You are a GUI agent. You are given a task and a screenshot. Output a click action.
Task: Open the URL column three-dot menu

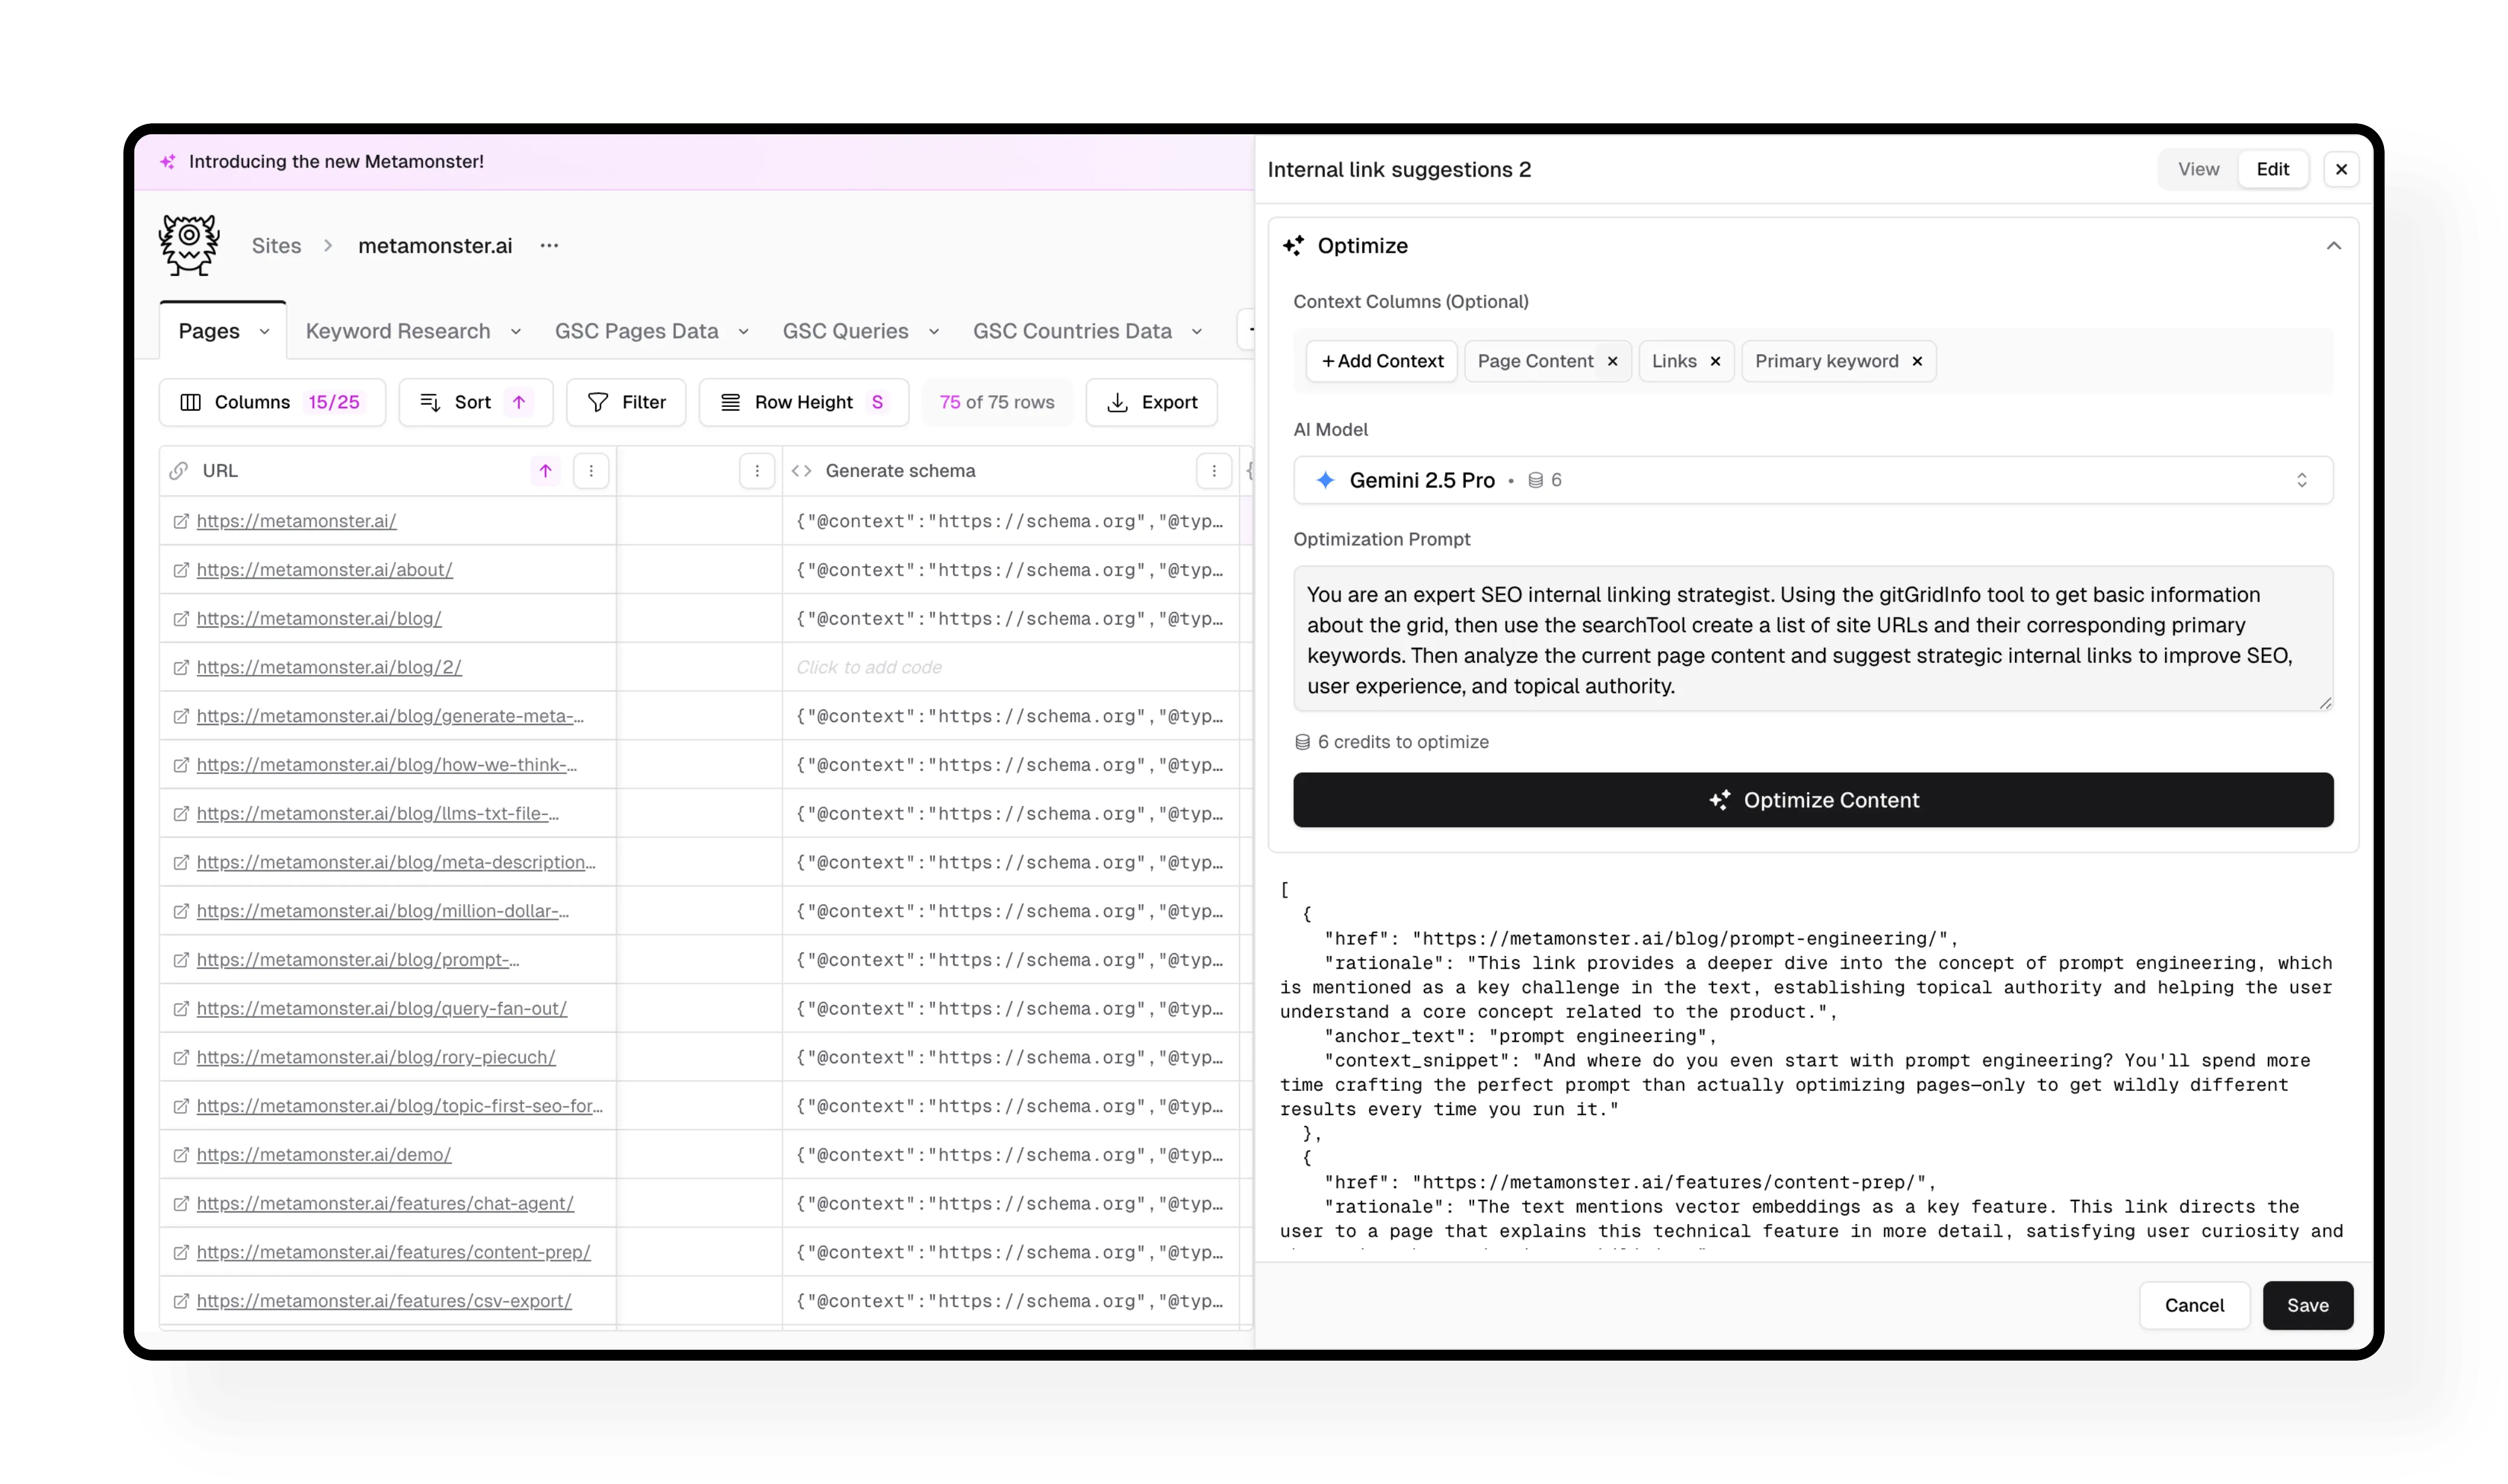pyautogui.click(x=591, y=470)
